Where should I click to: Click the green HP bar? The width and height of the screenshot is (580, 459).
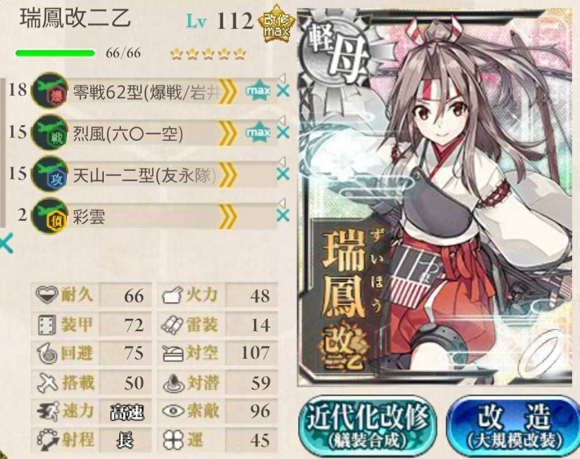(55, 53)
